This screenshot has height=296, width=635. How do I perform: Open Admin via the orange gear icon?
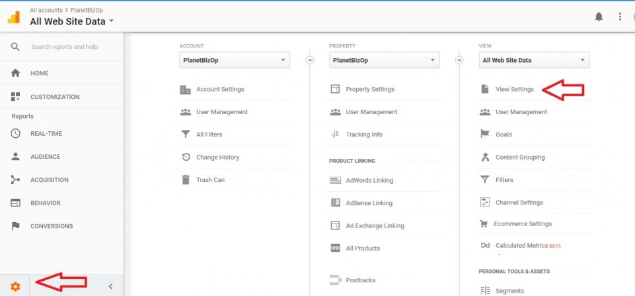[x=15, y=287]
